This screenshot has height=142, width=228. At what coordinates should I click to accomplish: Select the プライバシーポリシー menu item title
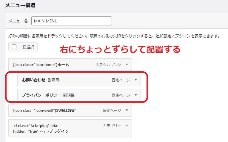coord(41,95)
